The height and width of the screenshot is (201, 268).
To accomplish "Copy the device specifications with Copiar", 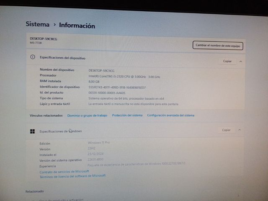I will coord(227,61).
